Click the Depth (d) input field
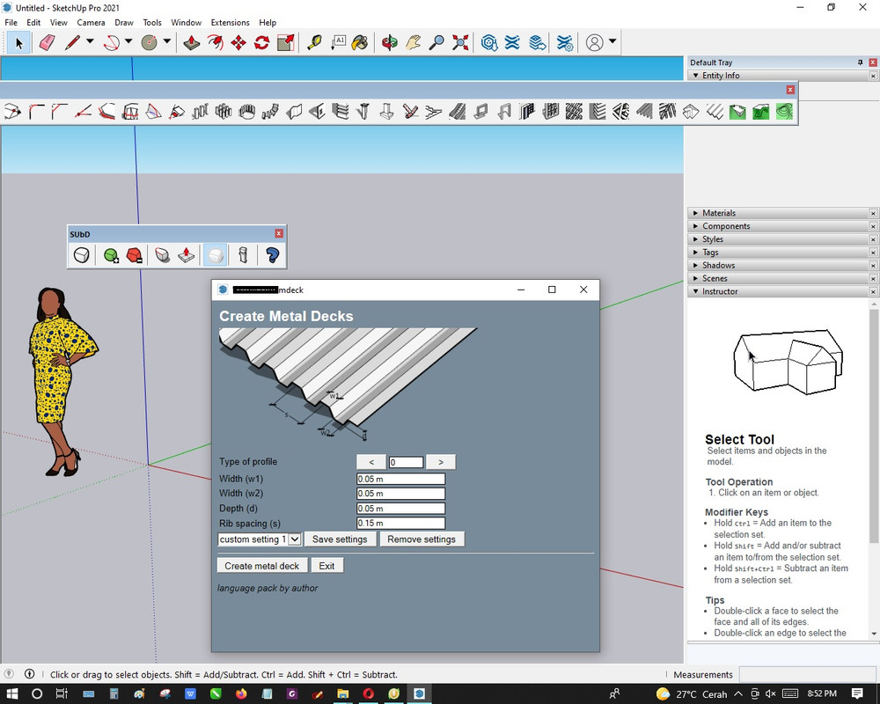 (400, 509)
